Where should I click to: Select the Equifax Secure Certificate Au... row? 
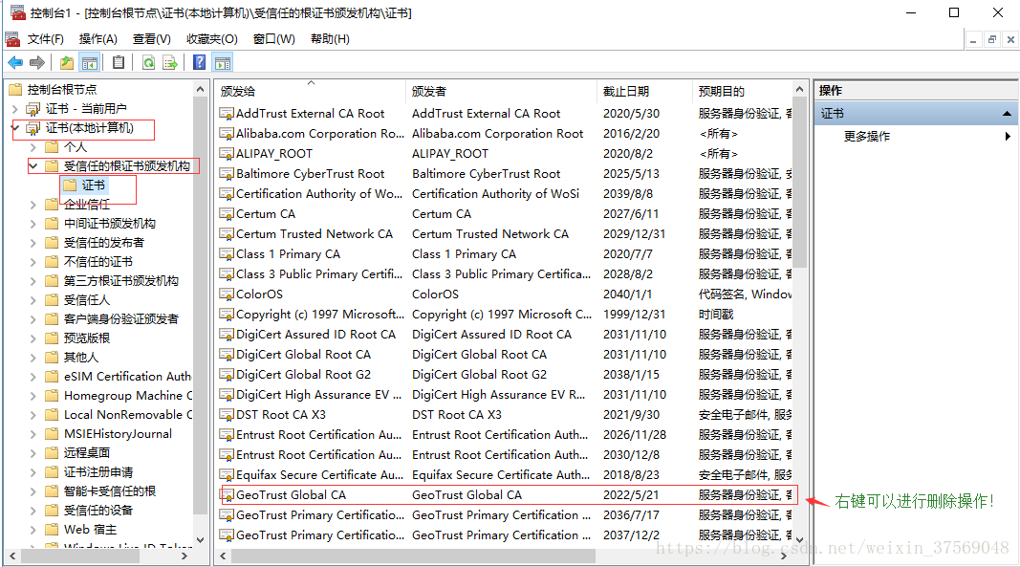tap(505, 475)
